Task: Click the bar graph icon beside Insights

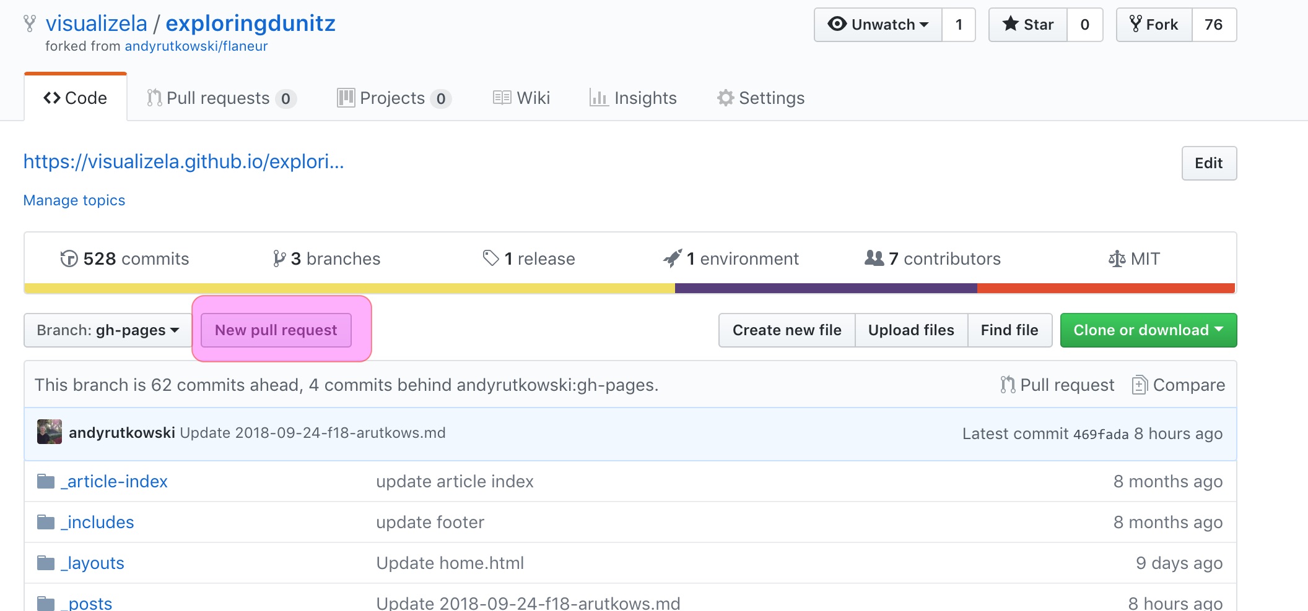Action: (598, 98)
